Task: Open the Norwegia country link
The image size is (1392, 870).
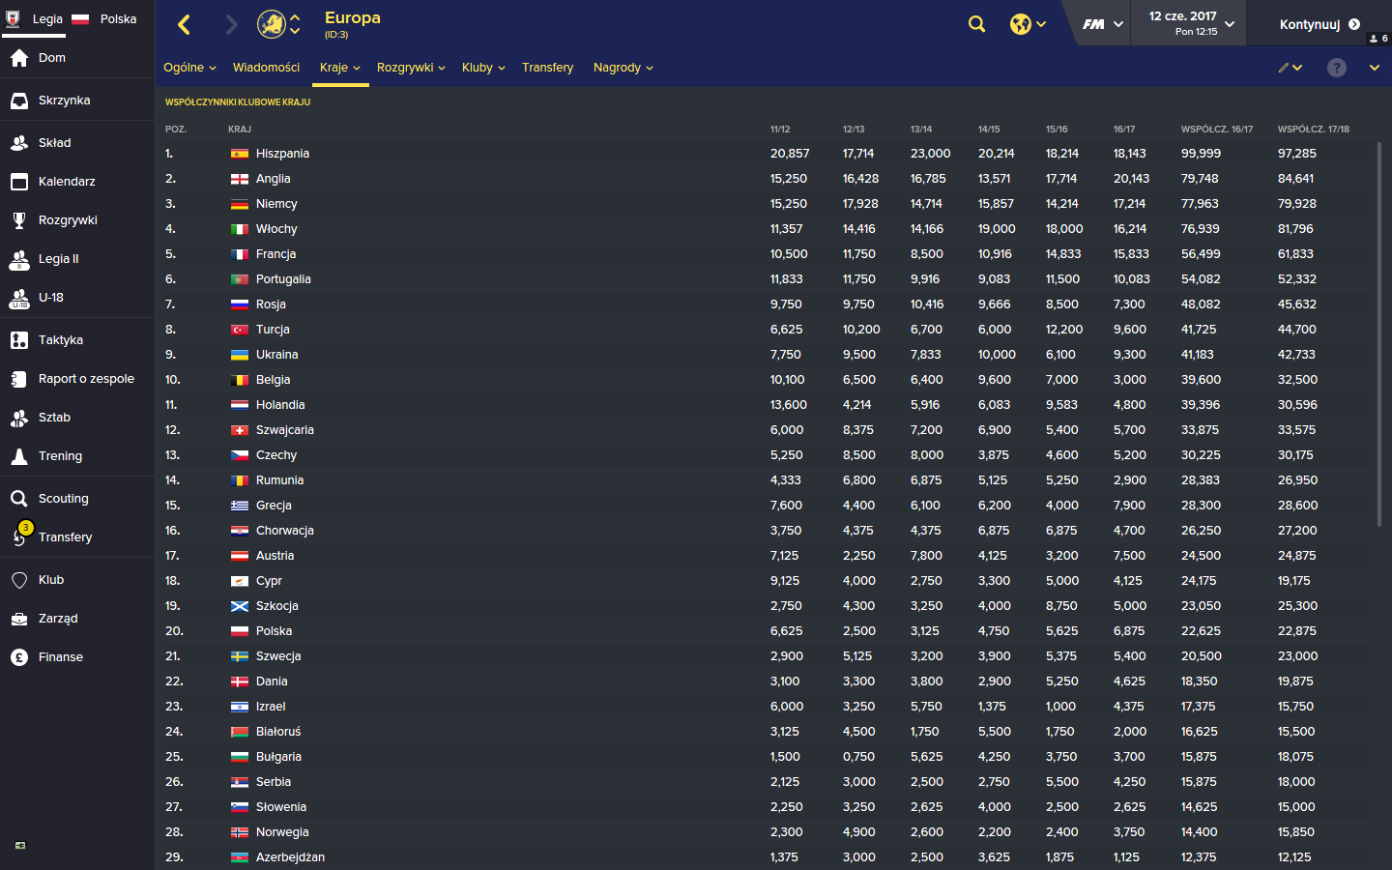Action: click(x=282, y=832)
